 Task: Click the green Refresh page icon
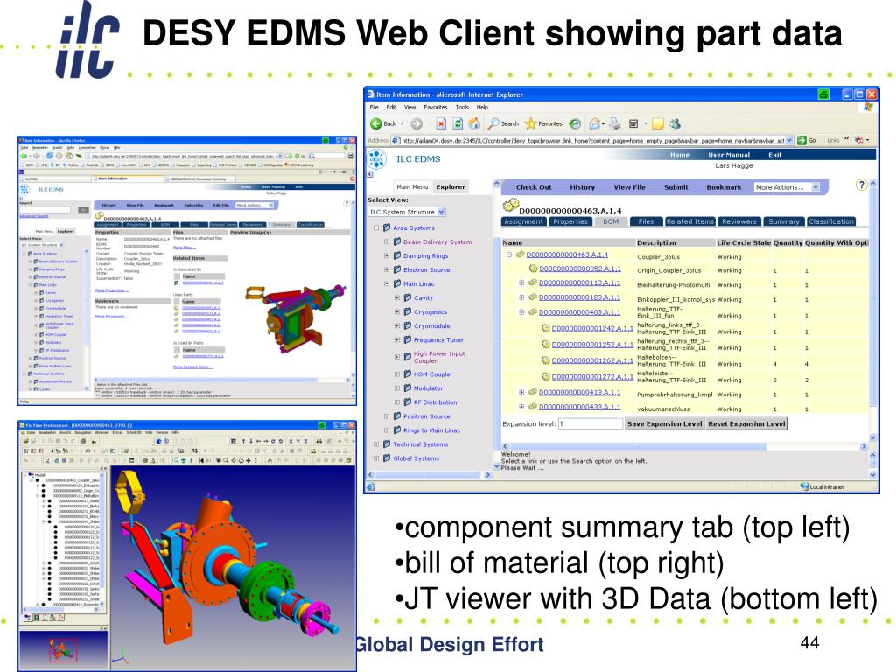[x=458, y=123]
